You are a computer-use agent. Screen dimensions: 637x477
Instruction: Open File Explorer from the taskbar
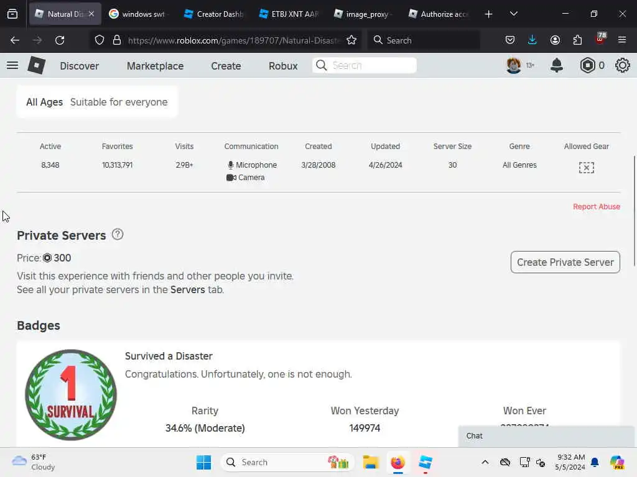pos(371,462)
